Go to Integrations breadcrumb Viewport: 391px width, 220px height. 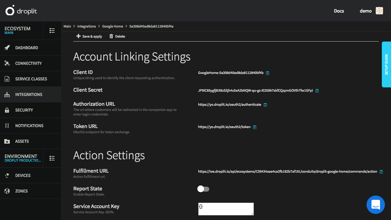tap(87, 26)
